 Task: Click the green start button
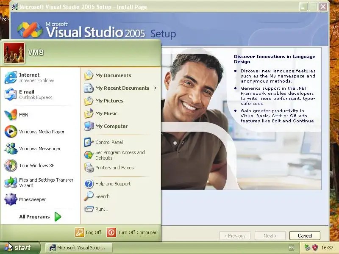(20, 248)
